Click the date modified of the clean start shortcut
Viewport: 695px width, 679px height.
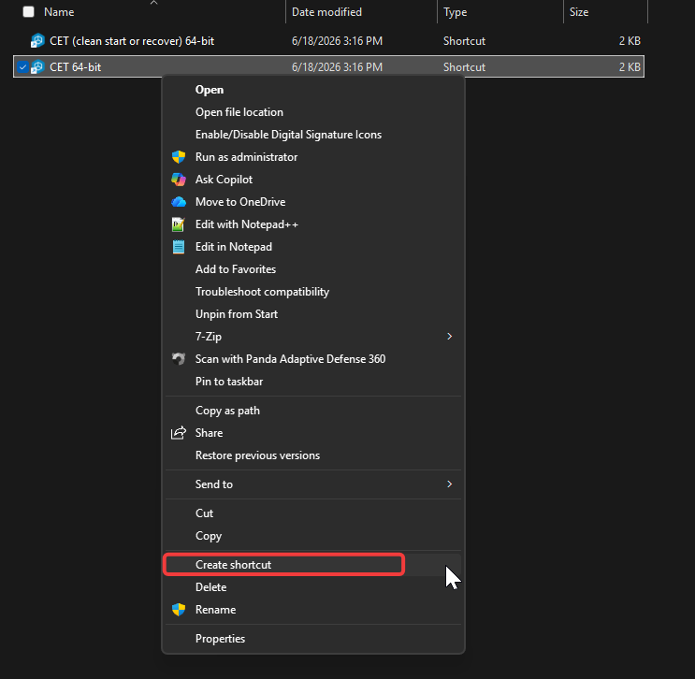[x=337, y=41]
